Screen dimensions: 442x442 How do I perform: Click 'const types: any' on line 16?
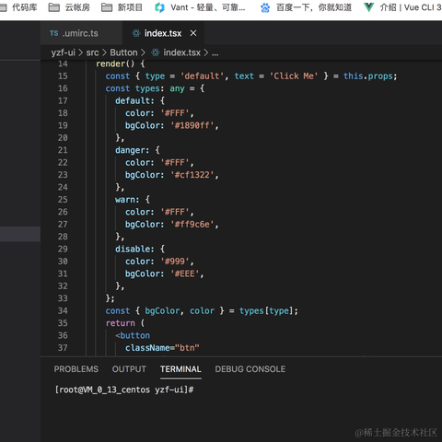(145, 88)
